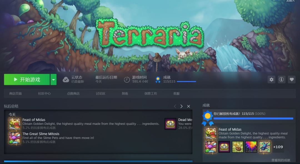
Task: Open the 讨论区 tab
Action: (101, 94)
